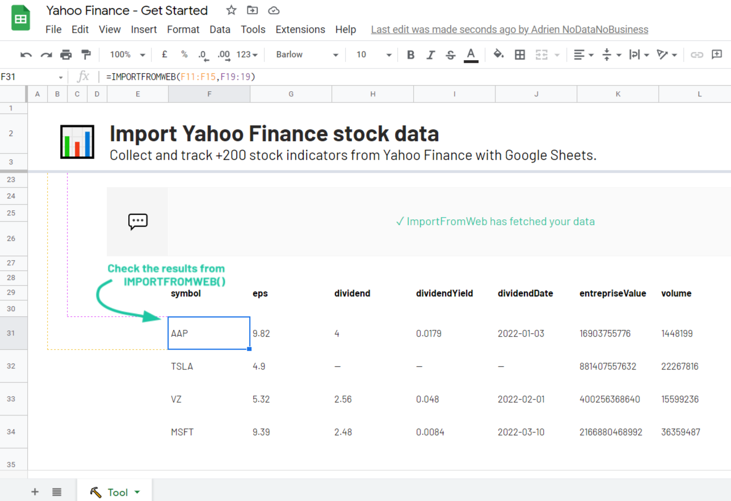Screen dimensions: 731x501
Task: Open the 123 number format dropdown
Action: pyautogui.click(x=247, y=54)
